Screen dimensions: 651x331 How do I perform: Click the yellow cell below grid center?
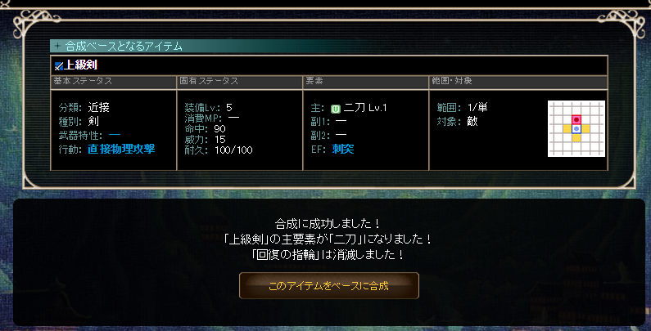pyautogui.click(x=576, y=138)
